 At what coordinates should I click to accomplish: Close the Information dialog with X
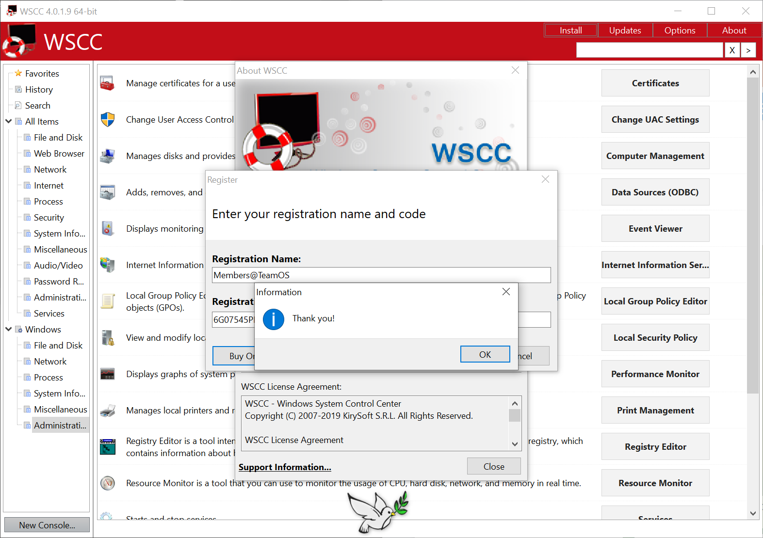(x=506, y=292)
